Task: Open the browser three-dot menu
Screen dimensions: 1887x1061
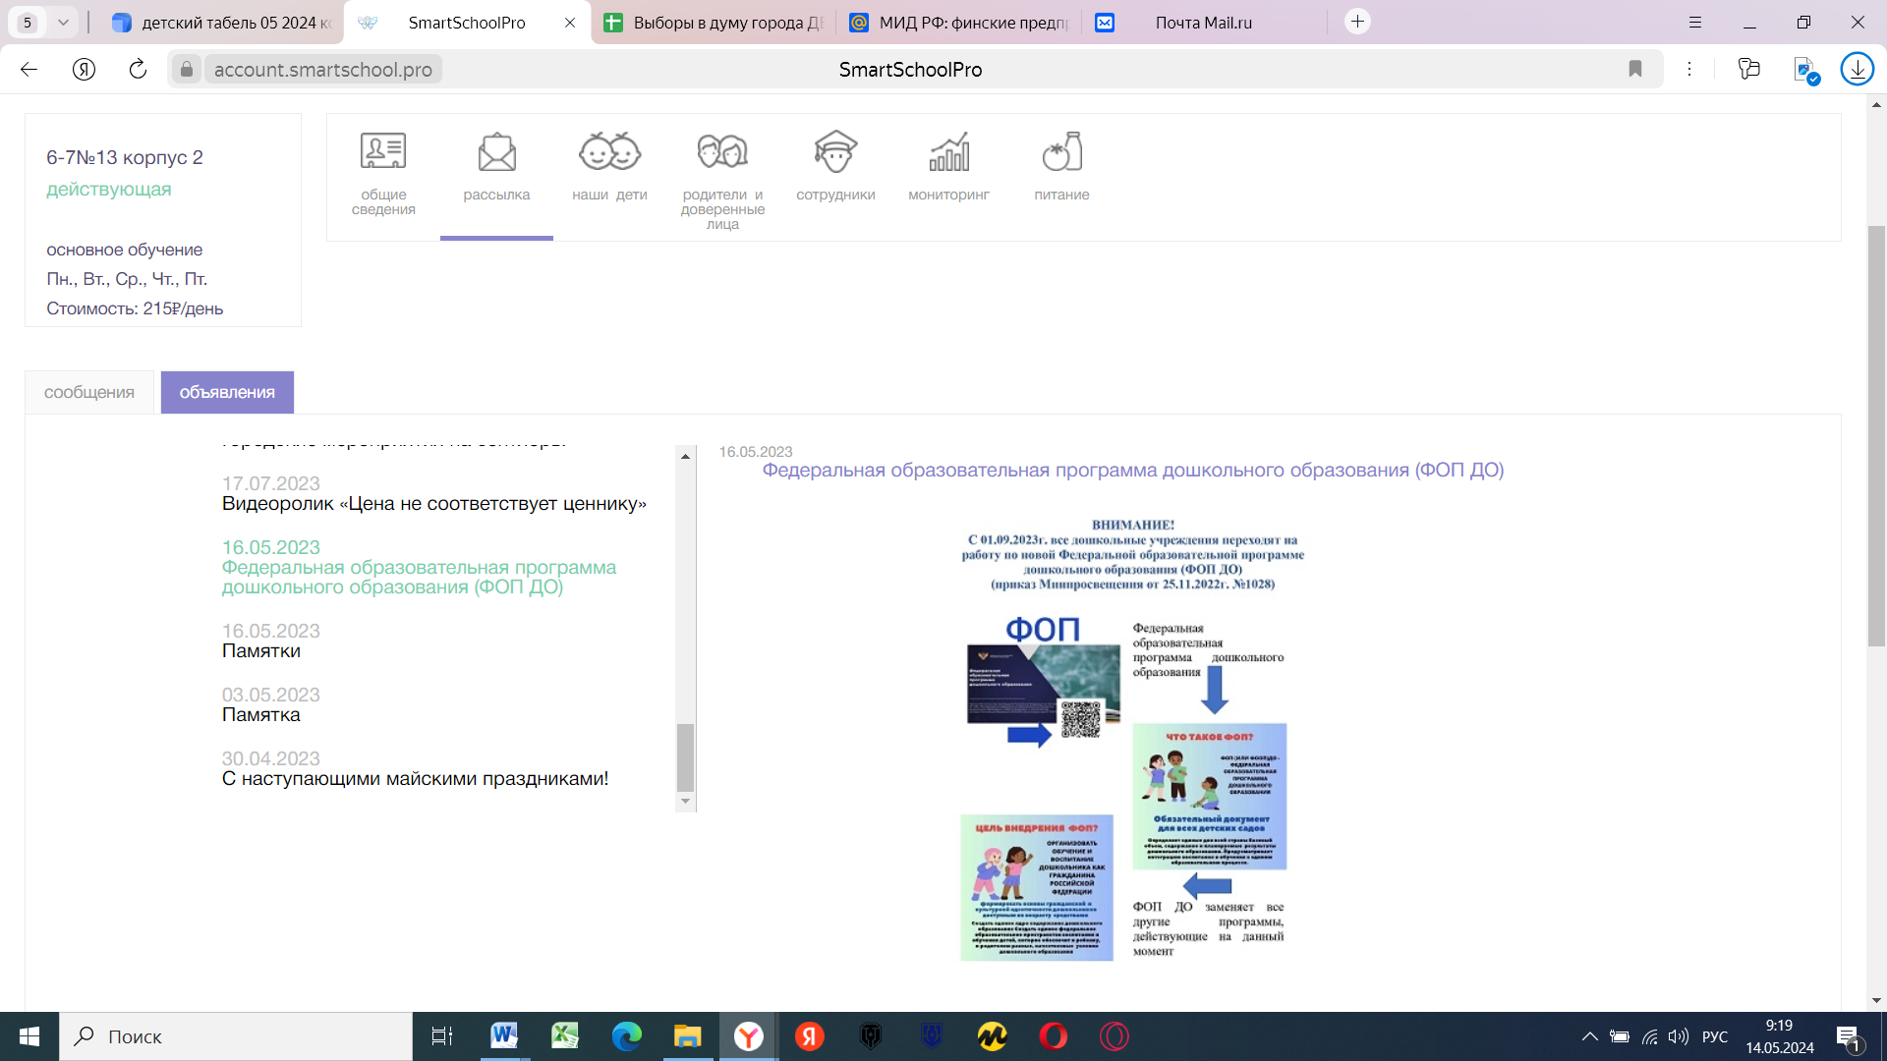Action: tap(1689, 69)
